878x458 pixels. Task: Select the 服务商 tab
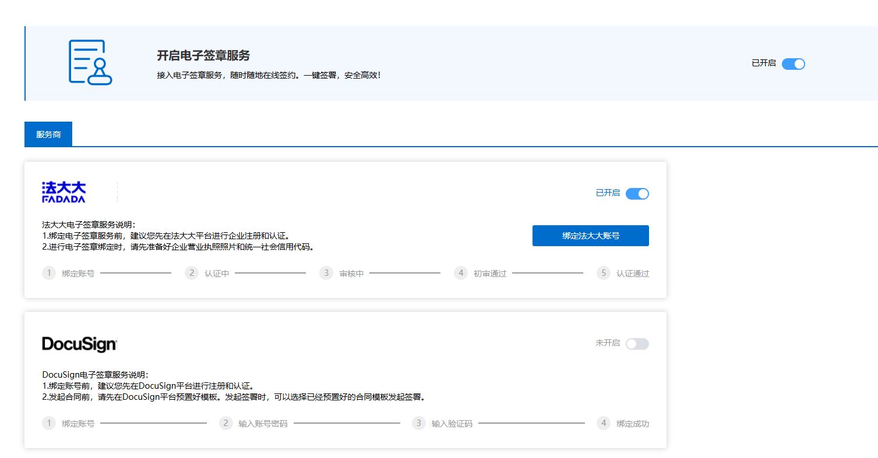[x=48, y=134]
